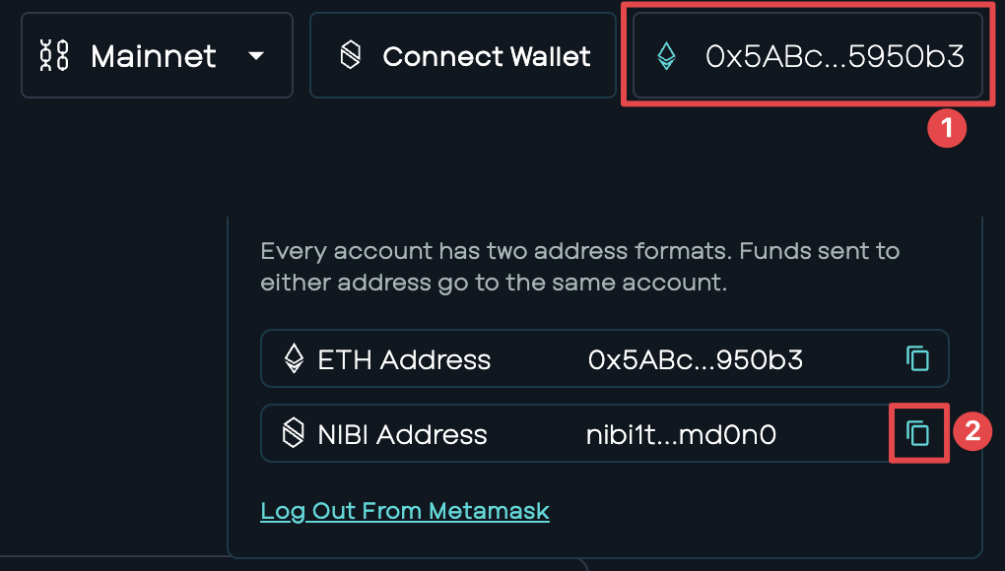
Task: Click the header address text 0x5ABc...5950b3
Action: coord(835,56)
